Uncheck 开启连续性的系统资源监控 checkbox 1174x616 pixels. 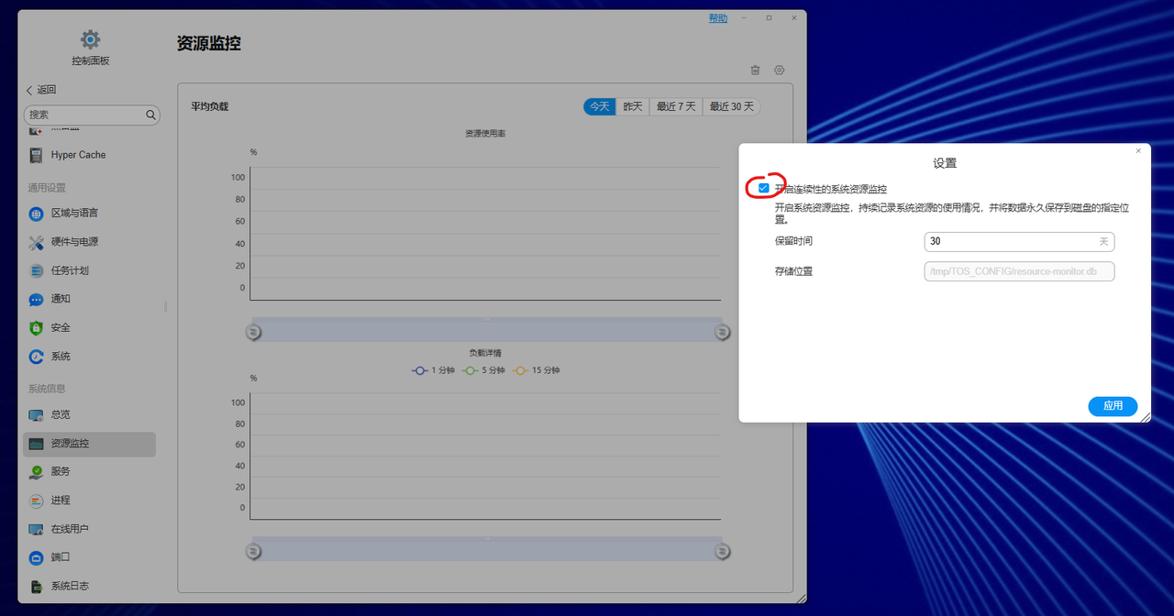764,188
